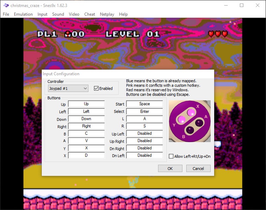
Task: Select the Up button mapping field
Action: (86, 104)
